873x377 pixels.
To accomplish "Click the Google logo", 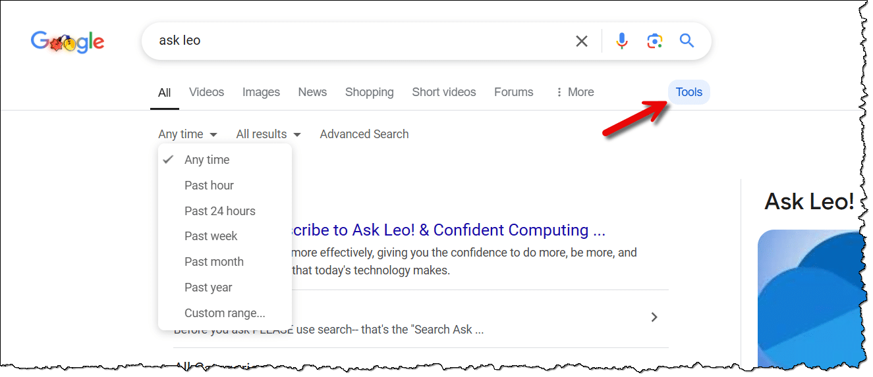I will 67,42.
